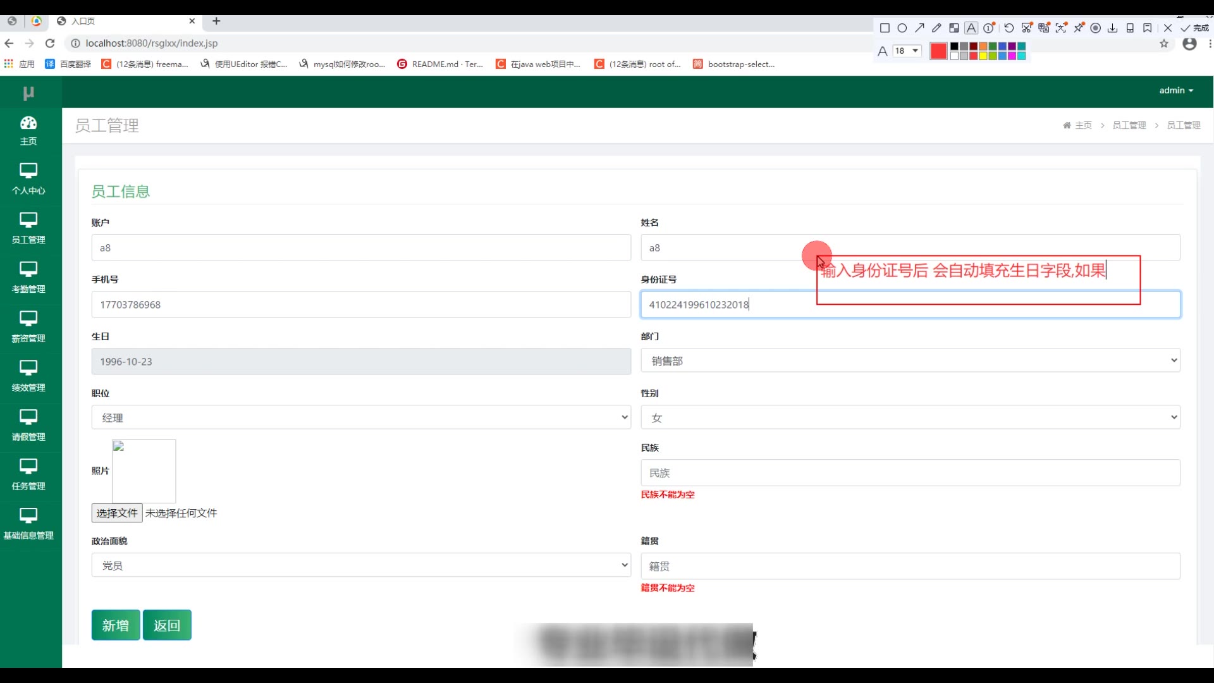Image resolution: width=1214 pixels, height=683 pixels.
Task: Click the pin screenshot icon
Action: tap(1079, 28)
